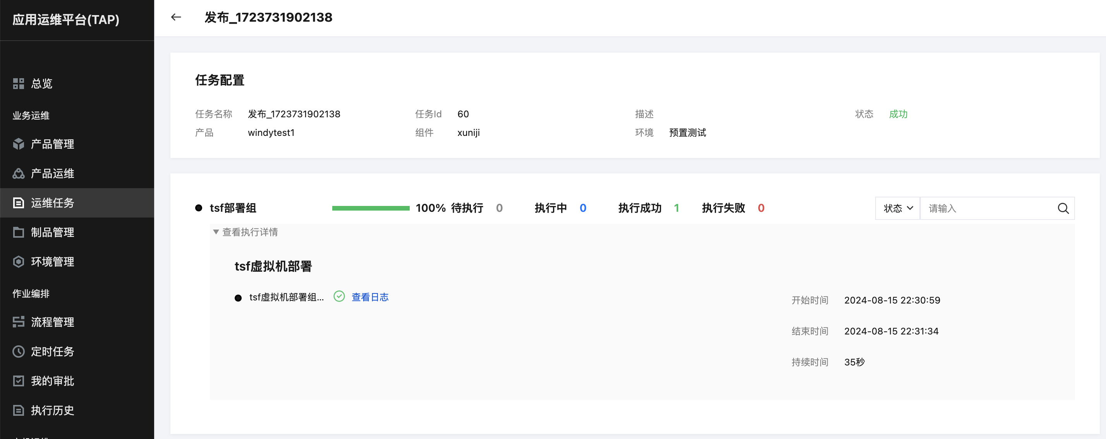The width and height of the screenshot is (1106, 439).
Task: Click green success check beside tsf虚拟机部署组
Action: click(339, 297)
